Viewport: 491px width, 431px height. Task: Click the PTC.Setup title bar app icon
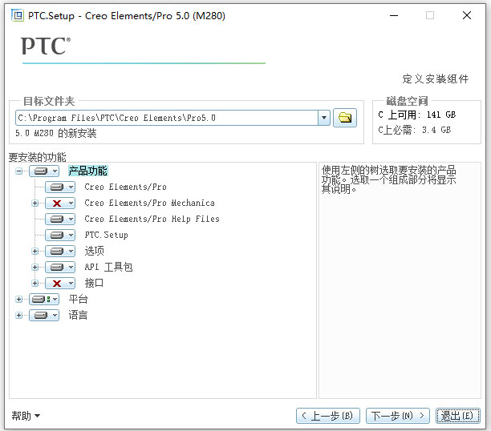[17, 15]
